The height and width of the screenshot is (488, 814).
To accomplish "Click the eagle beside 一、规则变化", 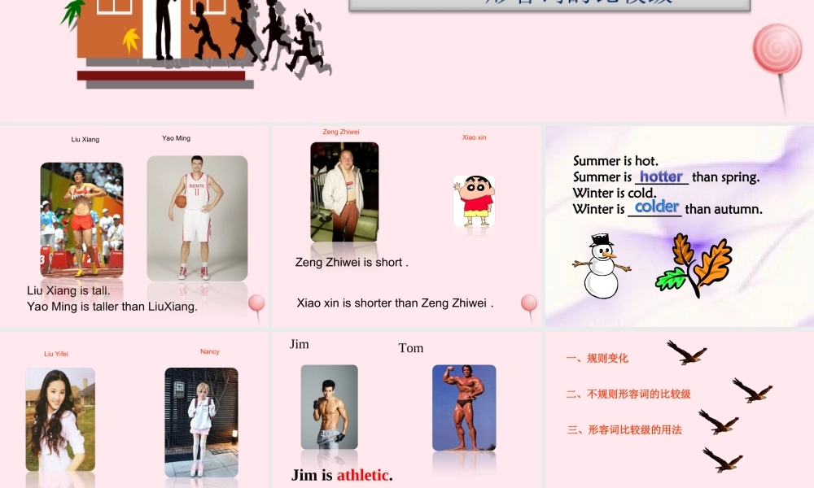I will click(687, 353).
